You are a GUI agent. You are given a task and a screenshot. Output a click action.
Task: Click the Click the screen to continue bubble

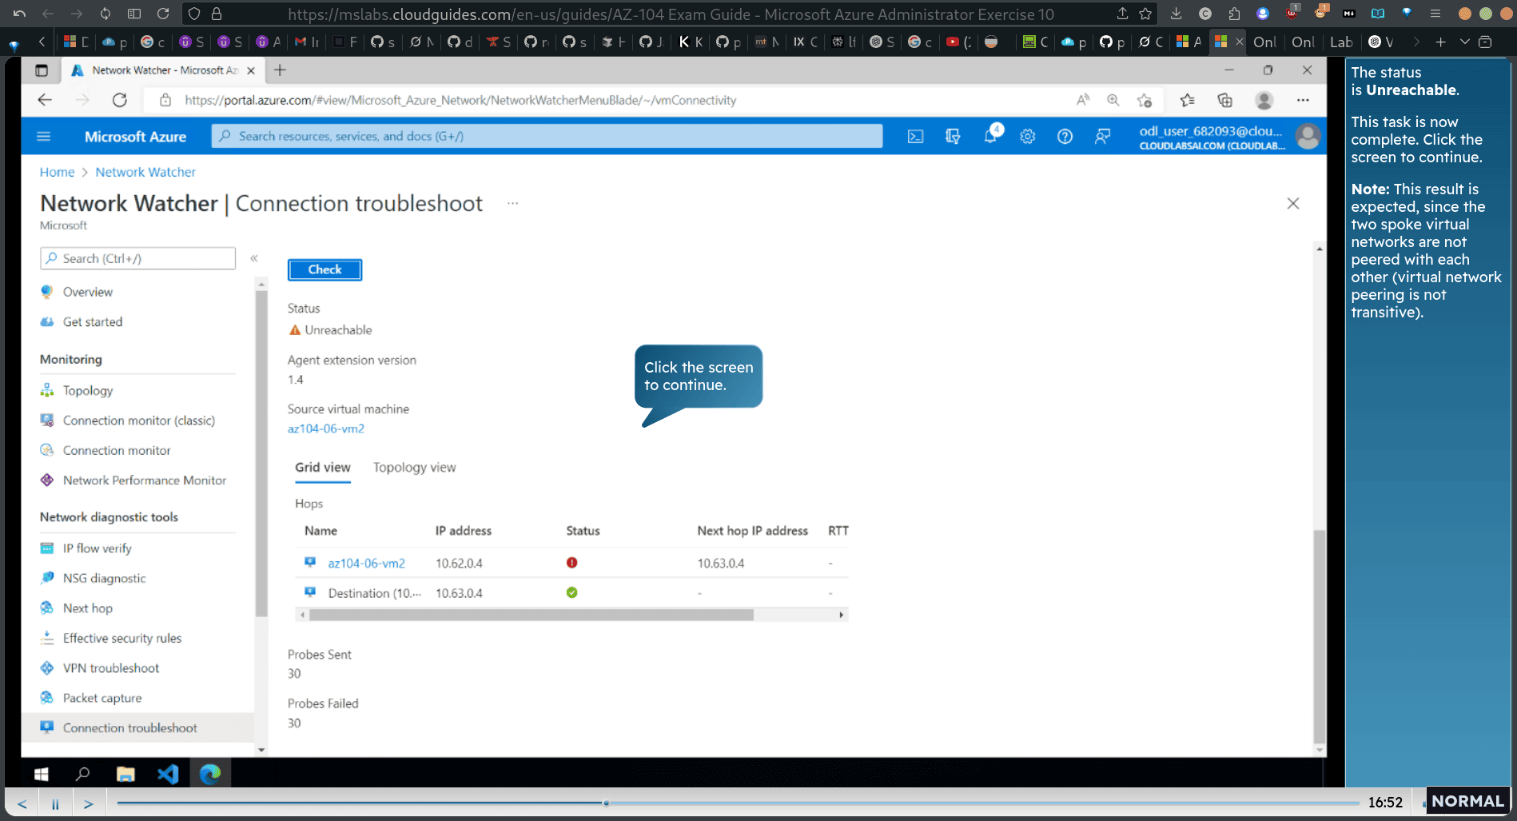[699, 377]
